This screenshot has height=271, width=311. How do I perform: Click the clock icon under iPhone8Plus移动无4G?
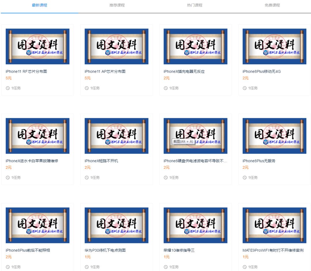pos(244,88)
